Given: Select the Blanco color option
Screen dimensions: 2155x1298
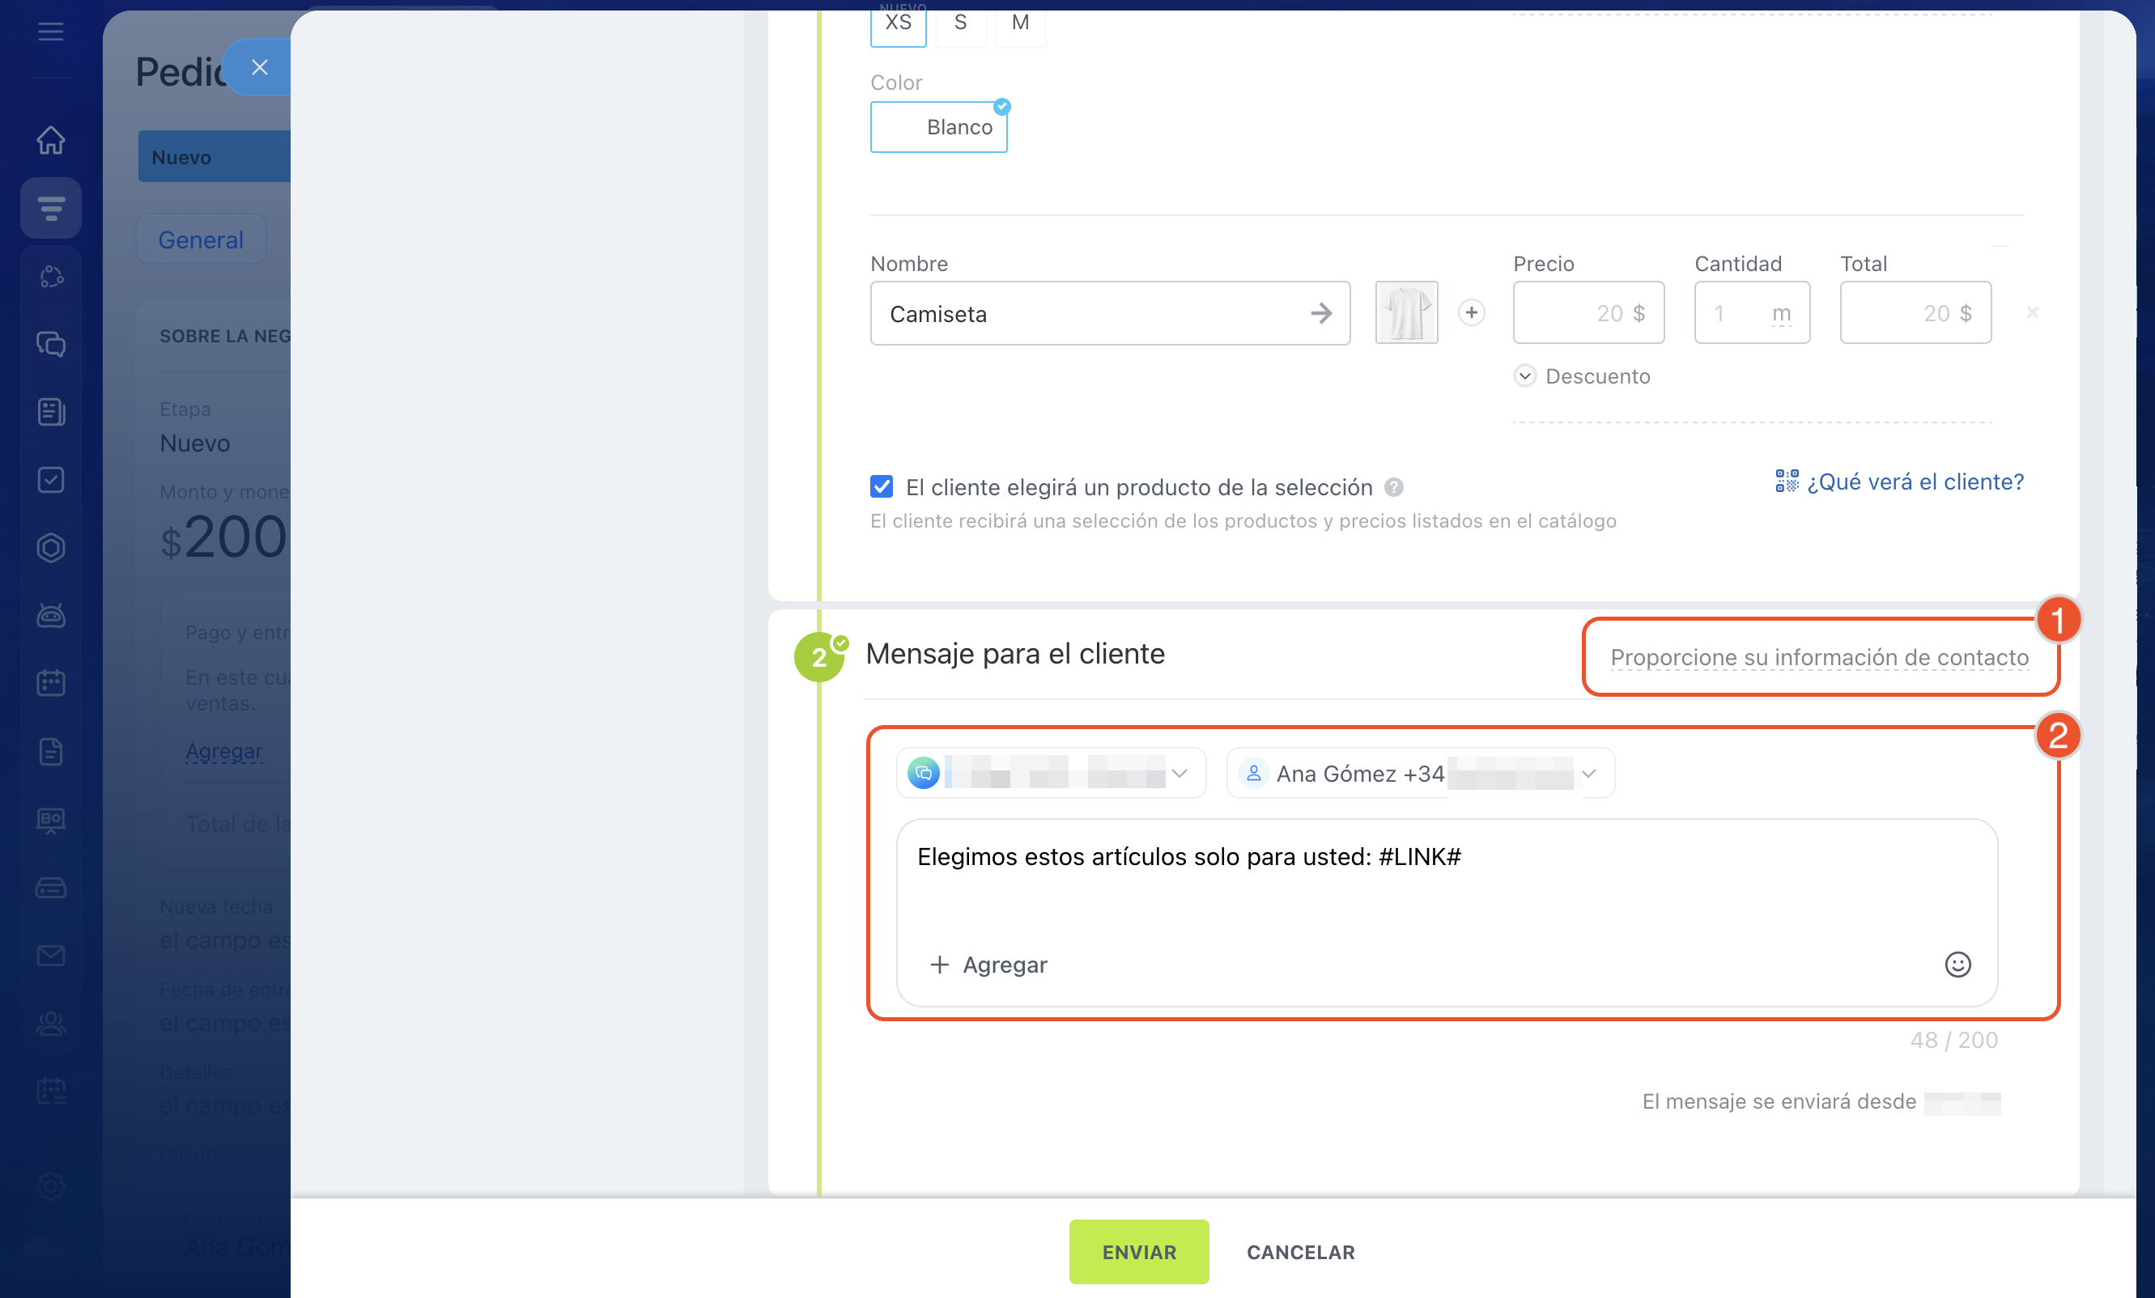Looking at the screenshot, I should point(938,128).
